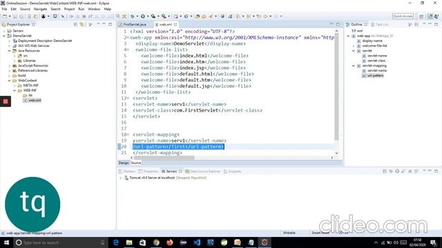This screenshot has height=248, width=442.
Task: Click the Search menu
Action: pos(55,9)
